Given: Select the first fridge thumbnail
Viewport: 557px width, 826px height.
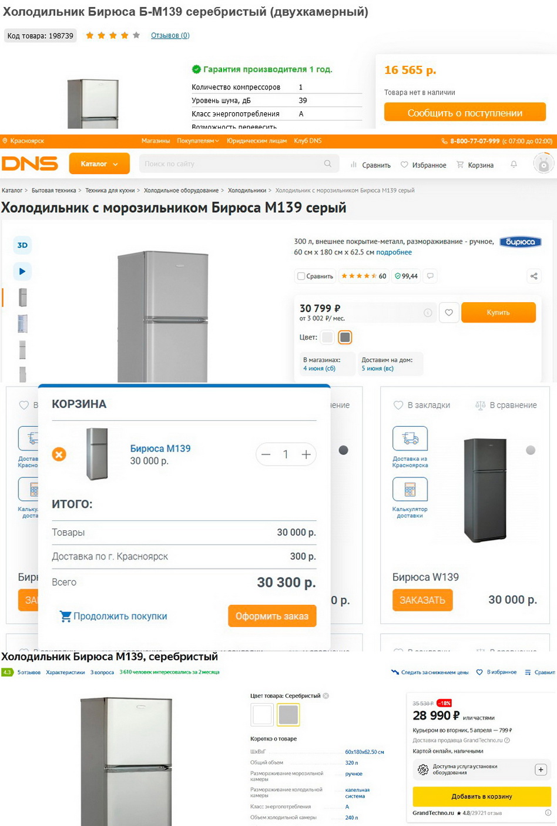Looking at the screenshot, I should pos(22,297).
